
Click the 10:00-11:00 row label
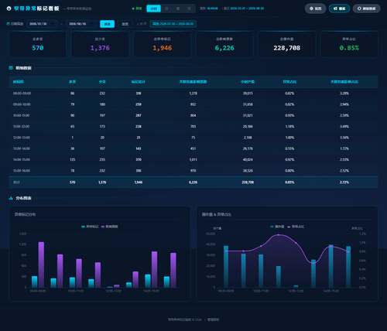pos(21,115)
